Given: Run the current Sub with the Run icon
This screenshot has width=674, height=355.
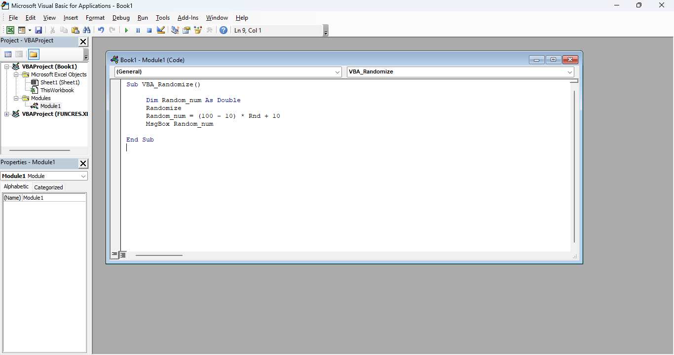Looking at the screenshot, I should pyautogui.click(x=126, y=30).
